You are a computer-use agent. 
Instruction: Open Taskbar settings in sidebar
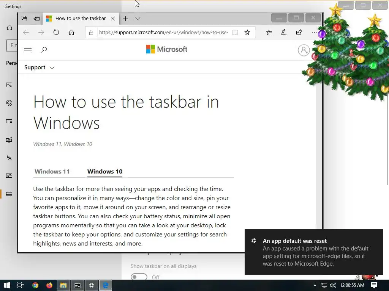tap(9, 194)
